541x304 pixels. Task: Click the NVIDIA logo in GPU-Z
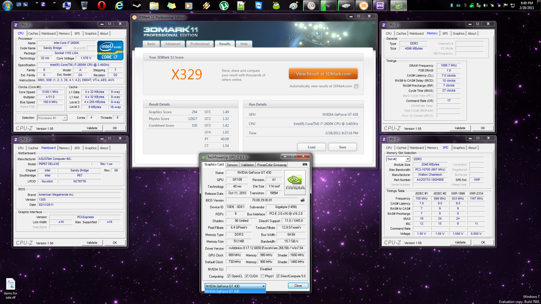(x=295, y=183)
